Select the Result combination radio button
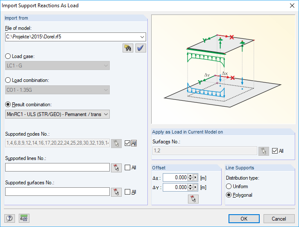The width and height of the screenshot is (299, 227). (8, 105)
